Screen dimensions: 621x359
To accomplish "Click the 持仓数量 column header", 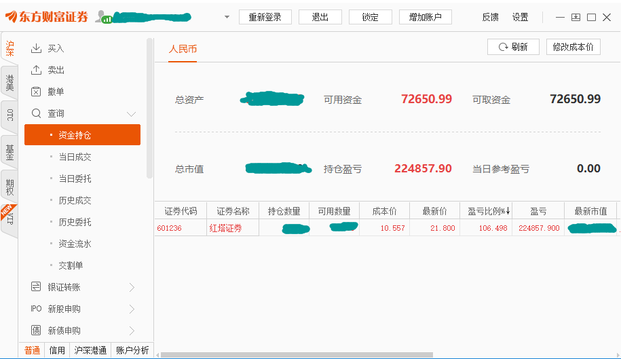I will pos(284,211).
